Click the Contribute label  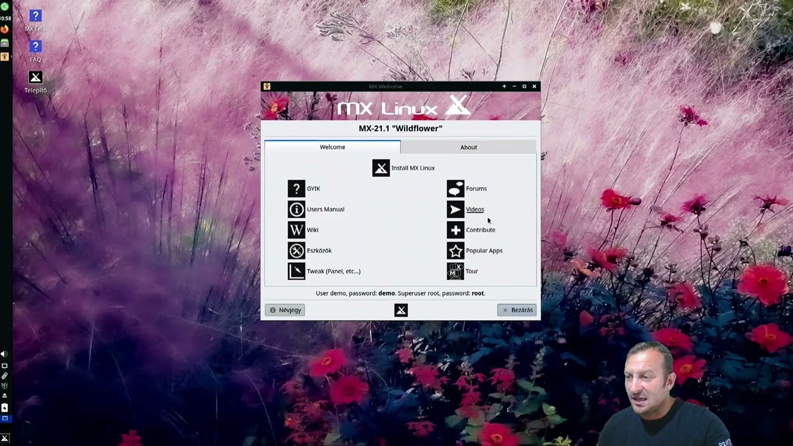(x=480, y=230)
